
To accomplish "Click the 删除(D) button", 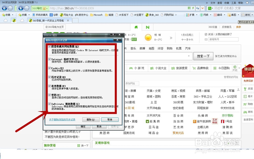I will coord(91,120).
